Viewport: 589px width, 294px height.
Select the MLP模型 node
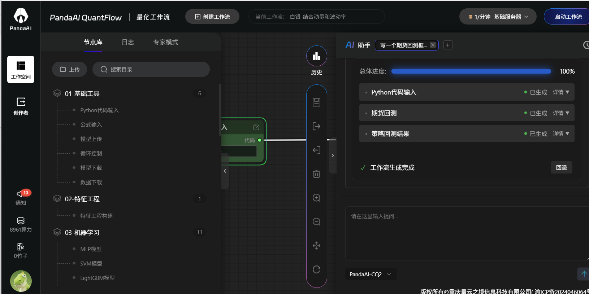(x=91, y=249)
